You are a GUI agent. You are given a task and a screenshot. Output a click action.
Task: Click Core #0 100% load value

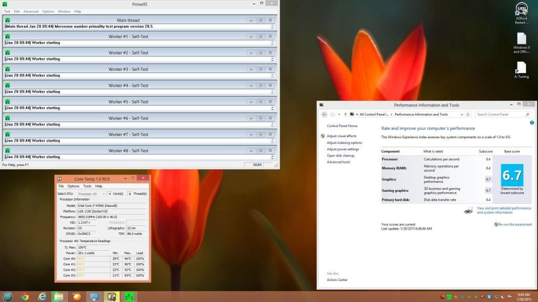[x=140, y=259]
